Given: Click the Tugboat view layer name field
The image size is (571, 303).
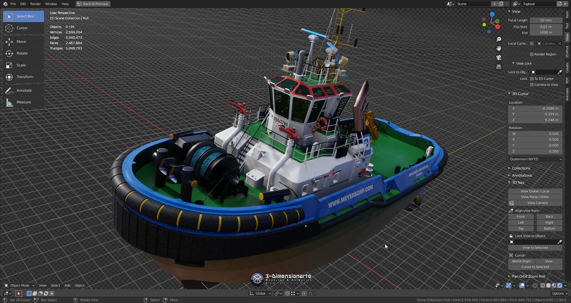Looking at the screenshot, I should point(539,4).
